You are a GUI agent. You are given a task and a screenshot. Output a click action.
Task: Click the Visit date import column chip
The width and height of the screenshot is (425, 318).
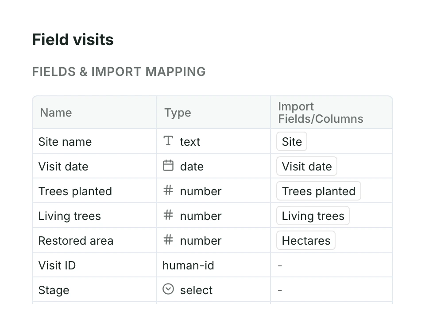point(306,167)
